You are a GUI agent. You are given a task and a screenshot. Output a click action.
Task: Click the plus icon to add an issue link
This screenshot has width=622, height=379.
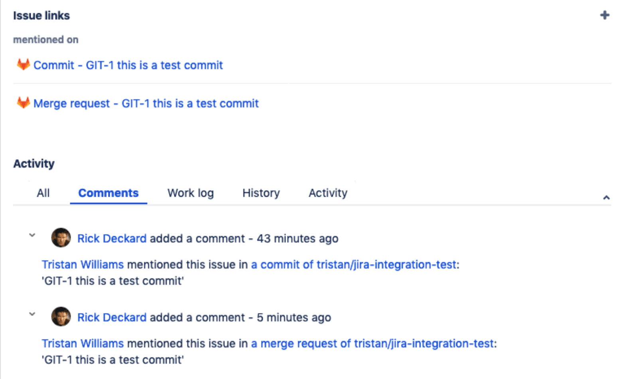coord(604,15)
